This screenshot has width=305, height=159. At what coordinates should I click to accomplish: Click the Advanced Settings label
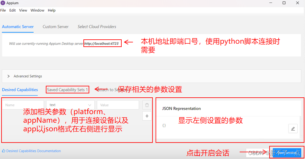[28, 76]
